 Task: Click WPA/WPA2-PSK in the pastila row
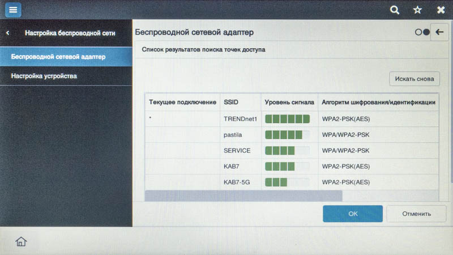point(345,135)
